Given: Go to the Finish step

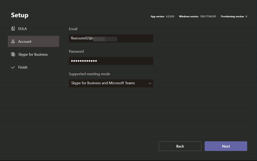Looking at the screenshot, I should pyautogui.click(x=33, y=67).
